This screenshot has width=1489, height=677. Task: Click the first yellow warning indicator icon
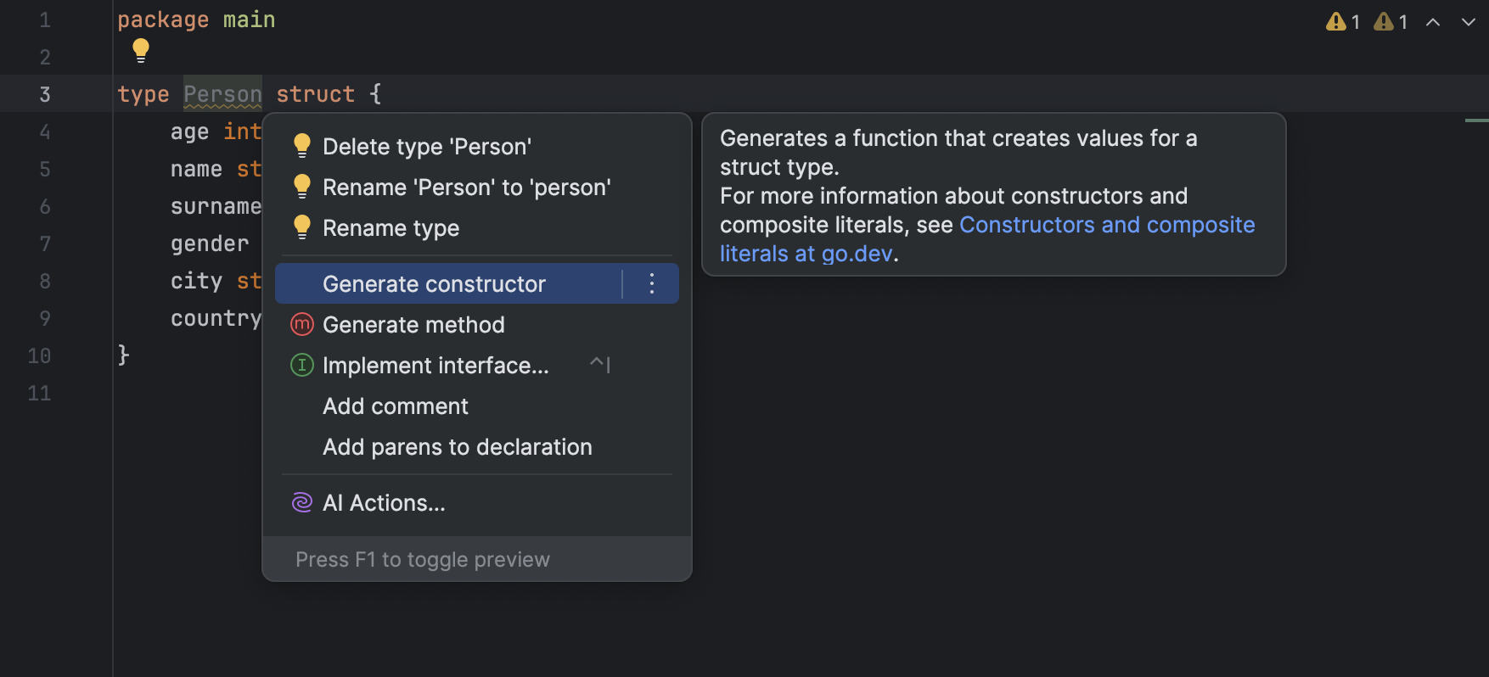(x=1336, y=22)
